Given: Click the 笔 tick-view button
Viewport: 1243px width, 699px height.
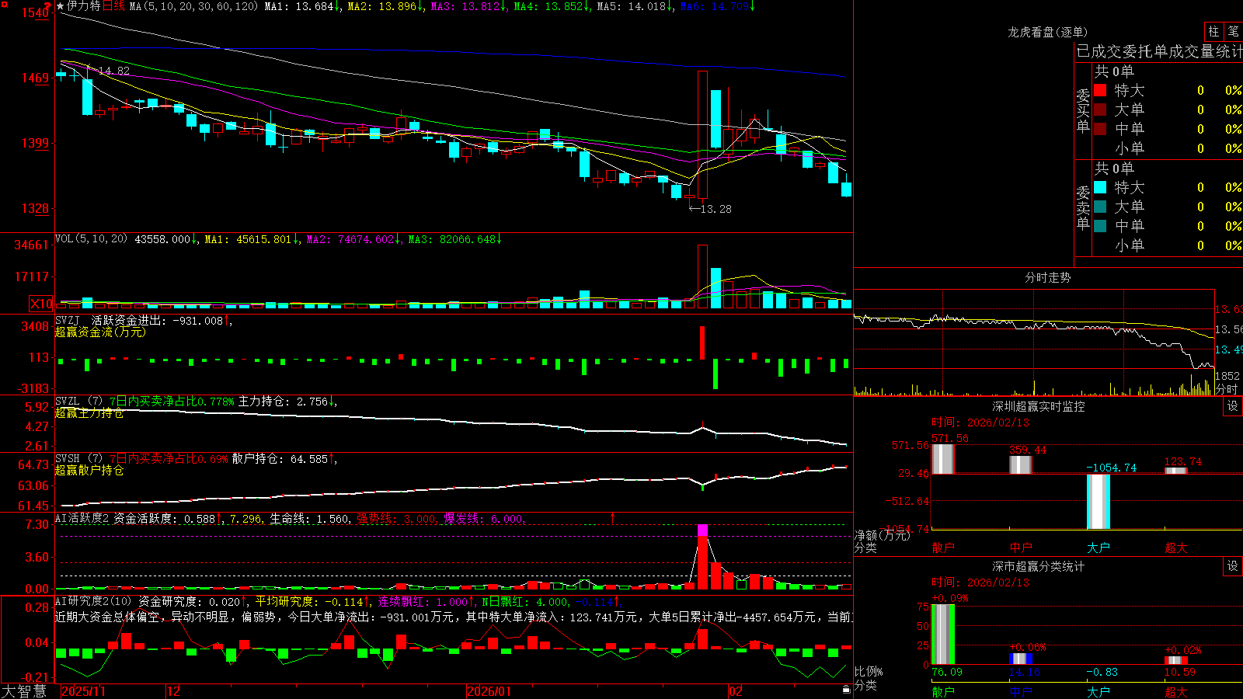Looking at the screenshot, I should coord(1233,32).
